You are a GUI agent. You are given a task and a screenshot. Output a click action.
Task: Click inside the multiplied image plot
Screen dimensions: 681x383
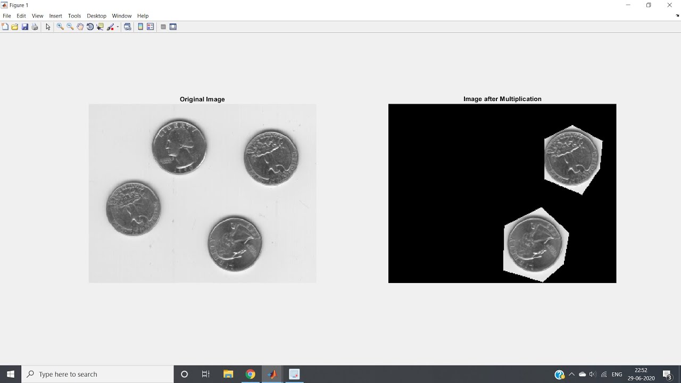tap(502, 193)
